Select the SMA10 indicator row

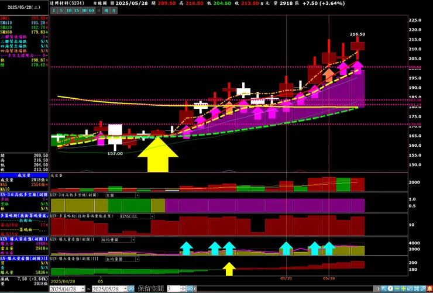(25, 22)
